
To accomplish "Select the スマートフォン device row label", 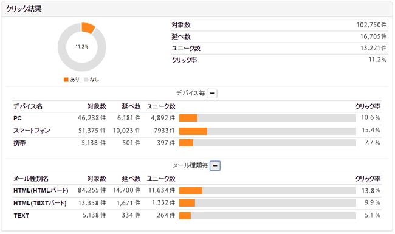I will [x=32, y=131].
